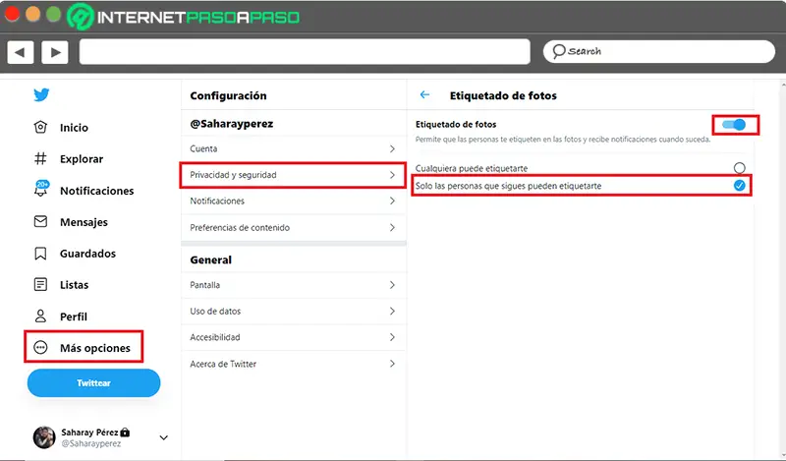This screenshot has height=461, width=786.
Task: Click the Twitter bird logo icon
Action: (x=40, y=95)
